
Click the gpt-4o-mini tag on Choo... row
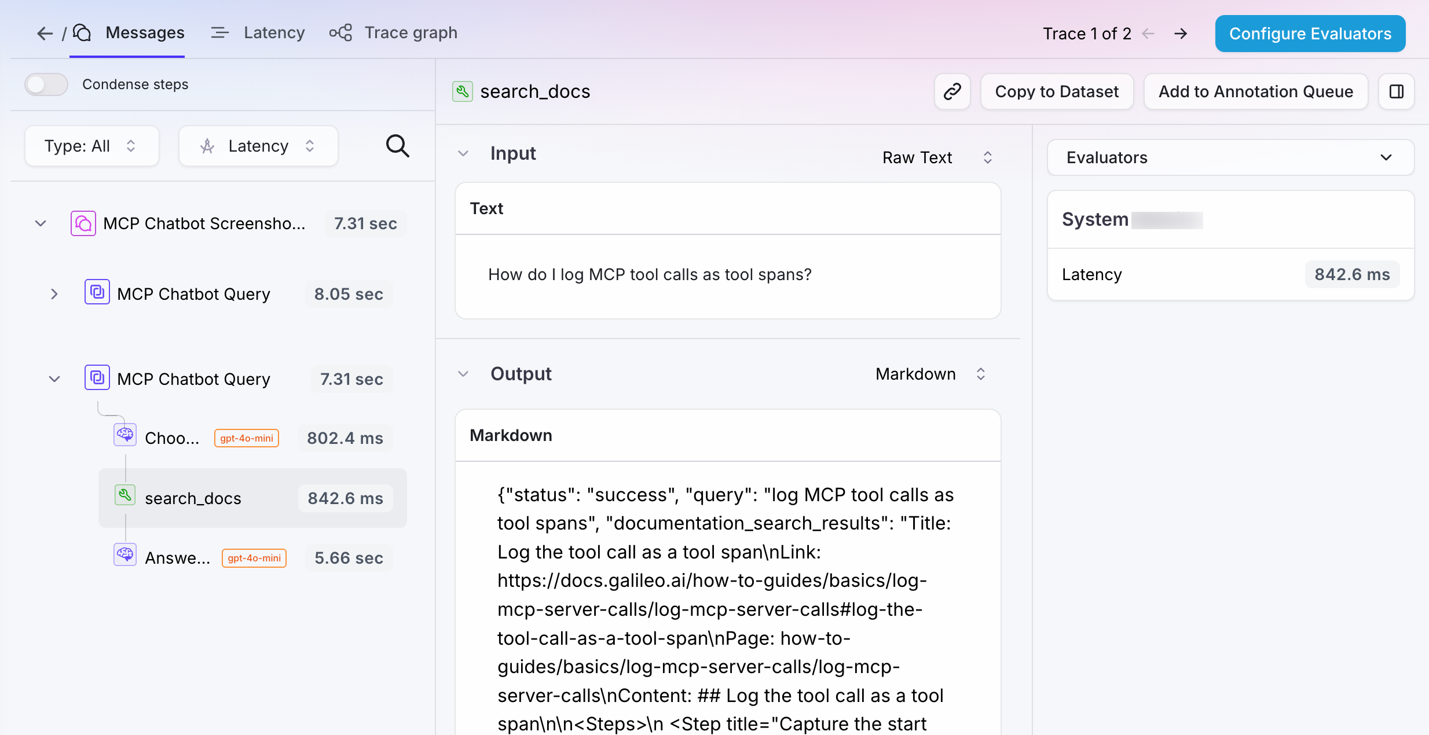(x=247, y=438)
